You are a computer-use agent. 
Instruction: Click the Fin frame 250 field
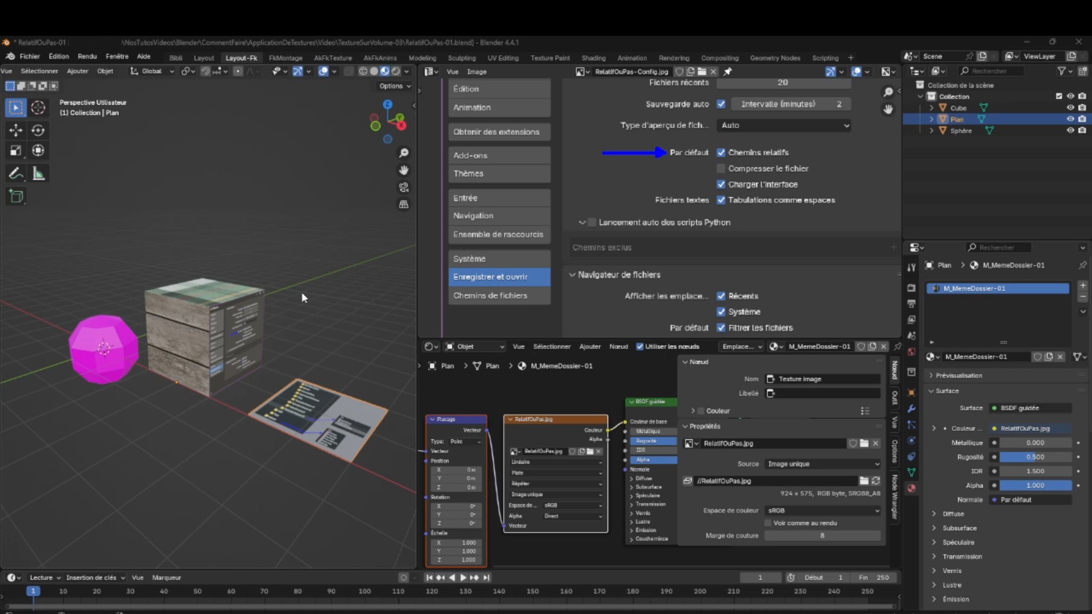click(x=874, y=578)
